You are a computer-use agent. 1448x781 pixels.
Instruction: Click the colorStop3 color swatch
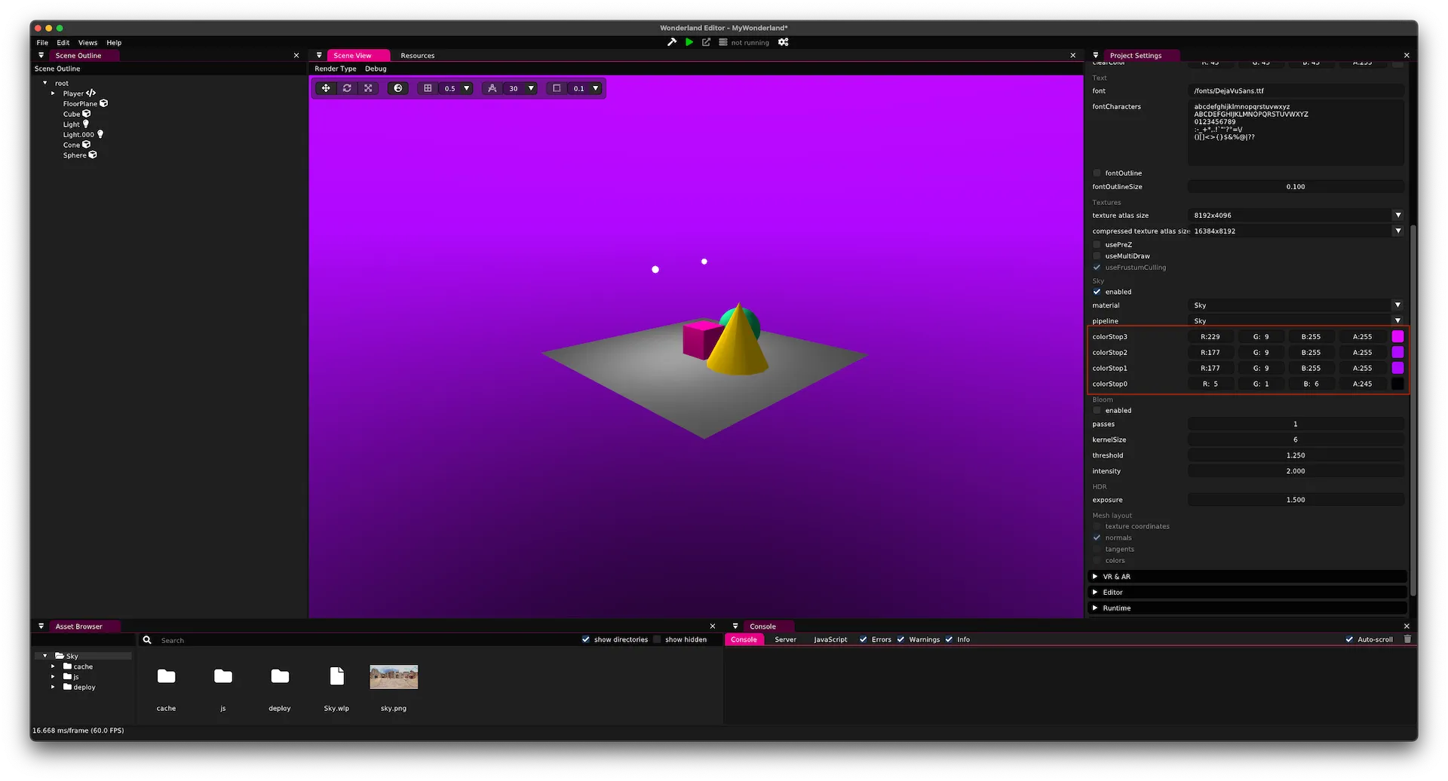coord(1397,337)
